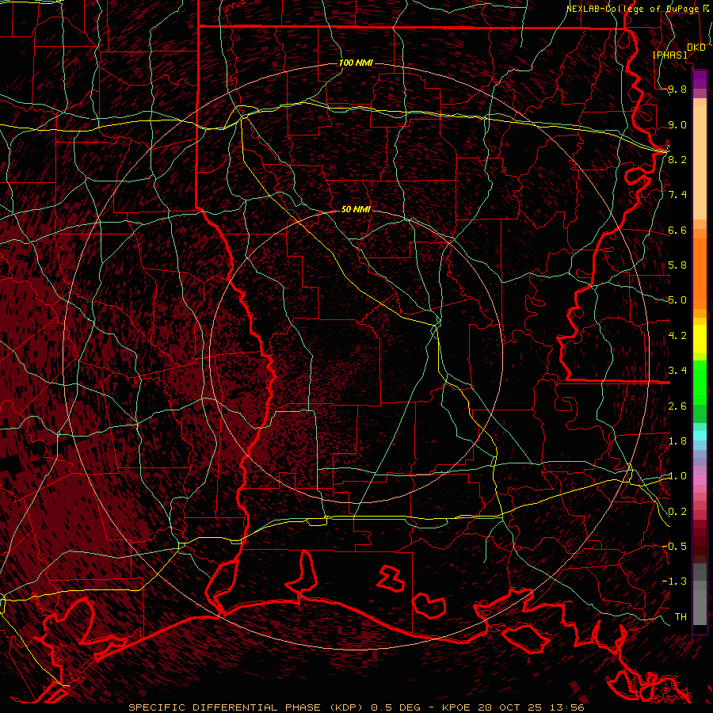713x713 pixels.
Task: Click the -1.3 value on color scale
Action: (x=674, y=581)
